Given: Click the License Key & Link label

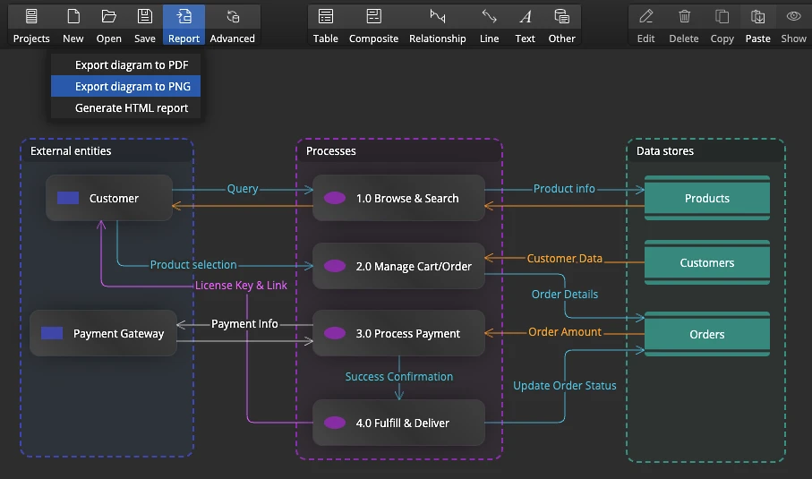Looking at the screenshot, I should (241, 286).
